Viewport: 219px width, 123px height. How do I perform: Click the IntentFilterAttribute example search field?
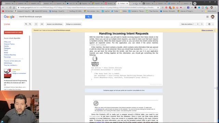point(52,17)
